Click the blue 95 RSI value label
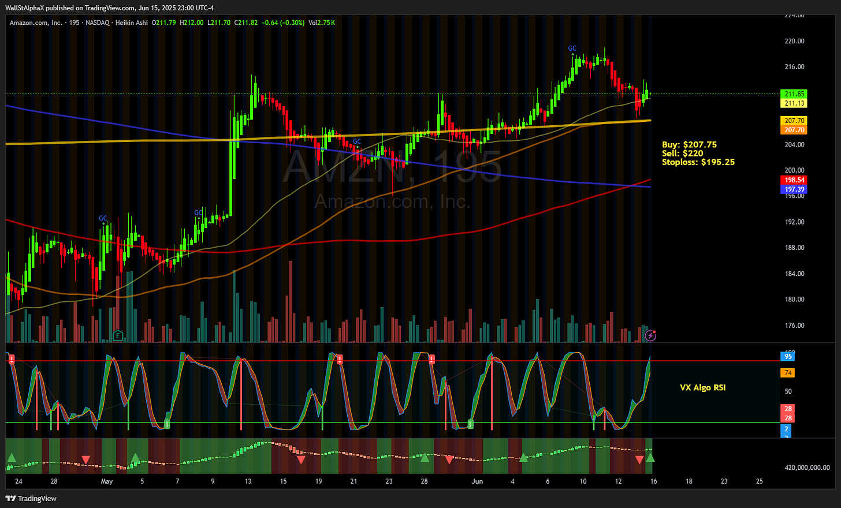This screenshot has height=508, width=841. point(788,356)
